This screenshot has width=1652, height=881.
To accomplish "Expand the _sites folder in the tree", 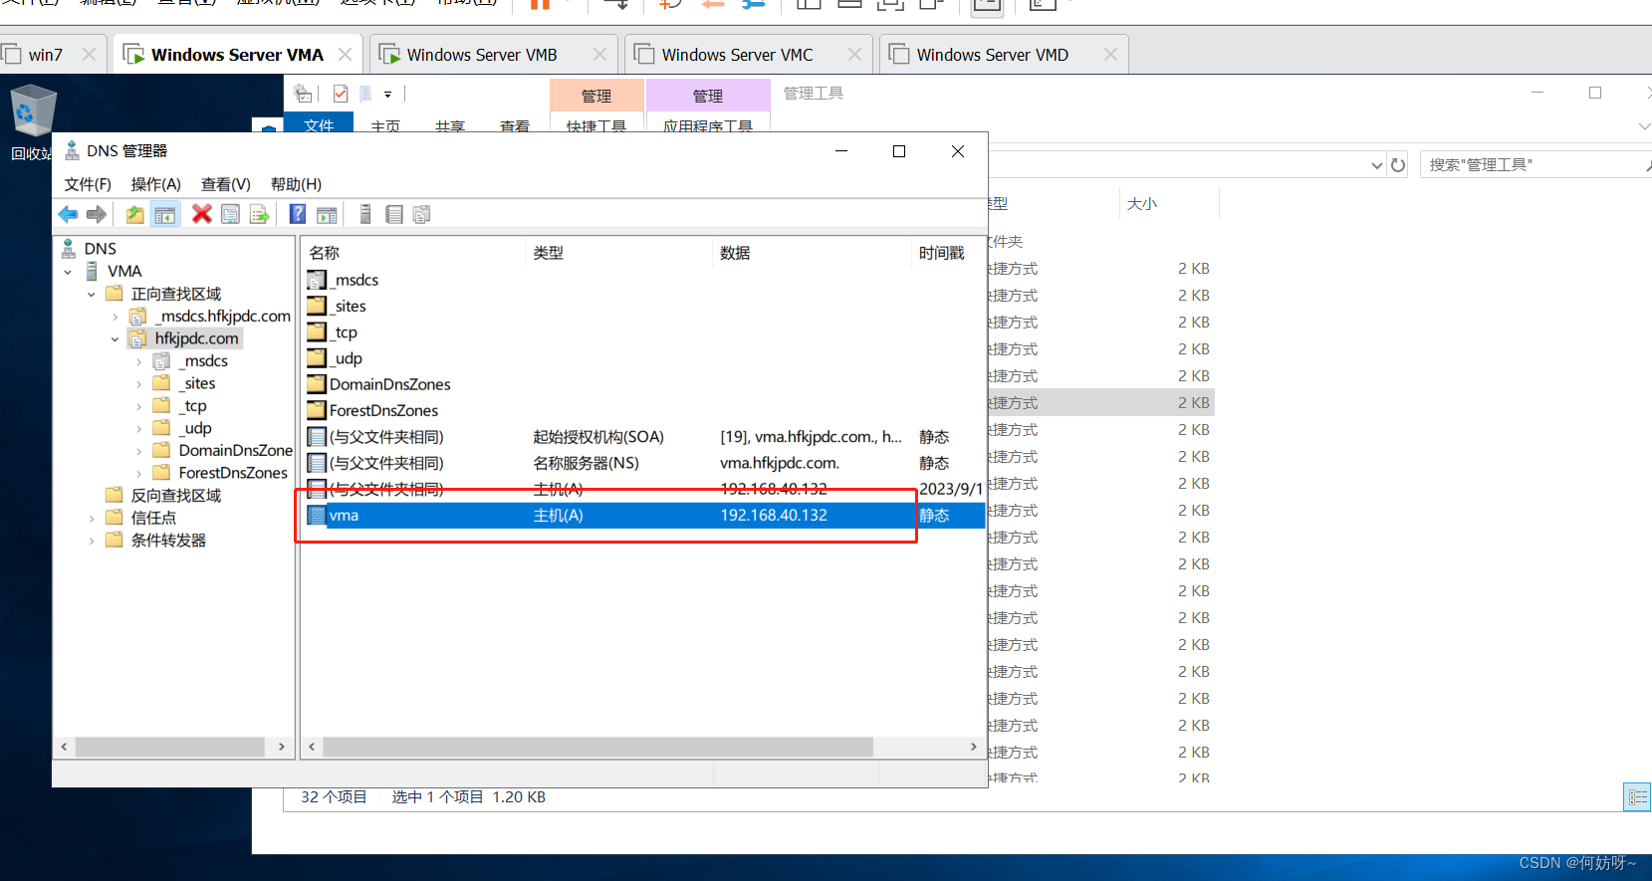I will tap(138, 384).
